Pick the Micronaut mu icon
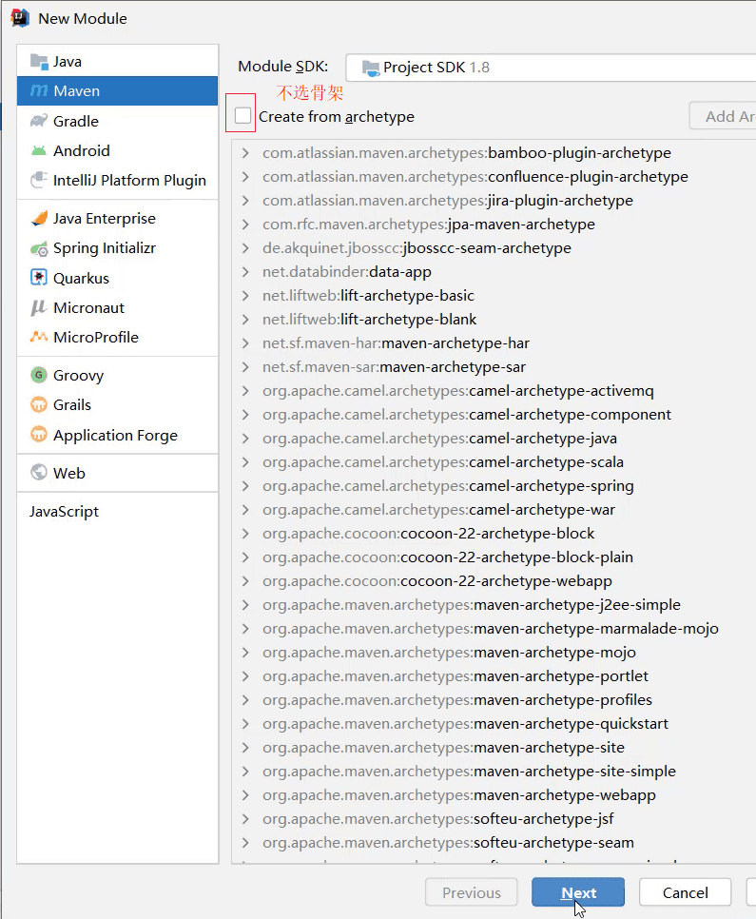The image size is (756, 919). [x=39, y=307]
